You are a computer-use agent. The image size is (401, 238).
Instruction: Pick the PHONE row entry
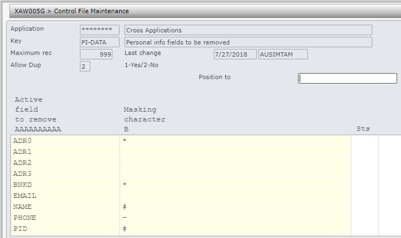[65, 218]
